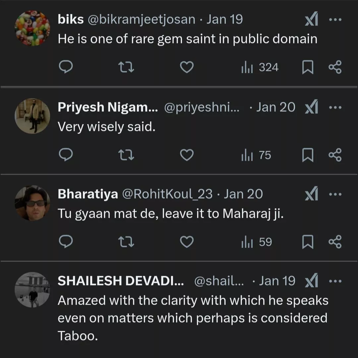Screen dimensions: 358x358
Task: Repost the biks tweet
Action: [x=126, y=68]
